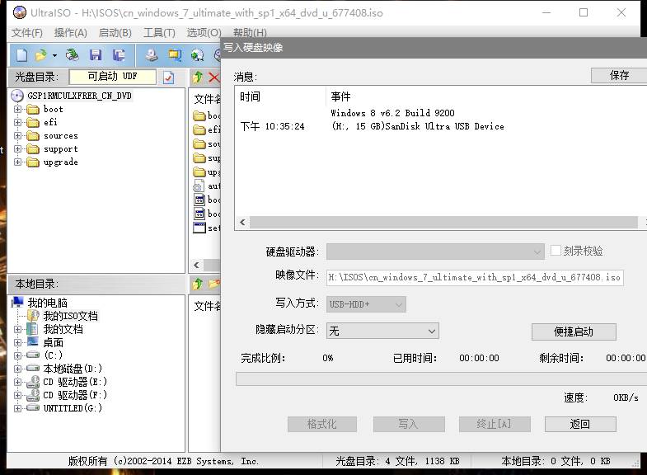Select the GSP1RMCULXFRER_CN_DVD disc root
This screenshot has height=475, width=647.
pos(79,96)
